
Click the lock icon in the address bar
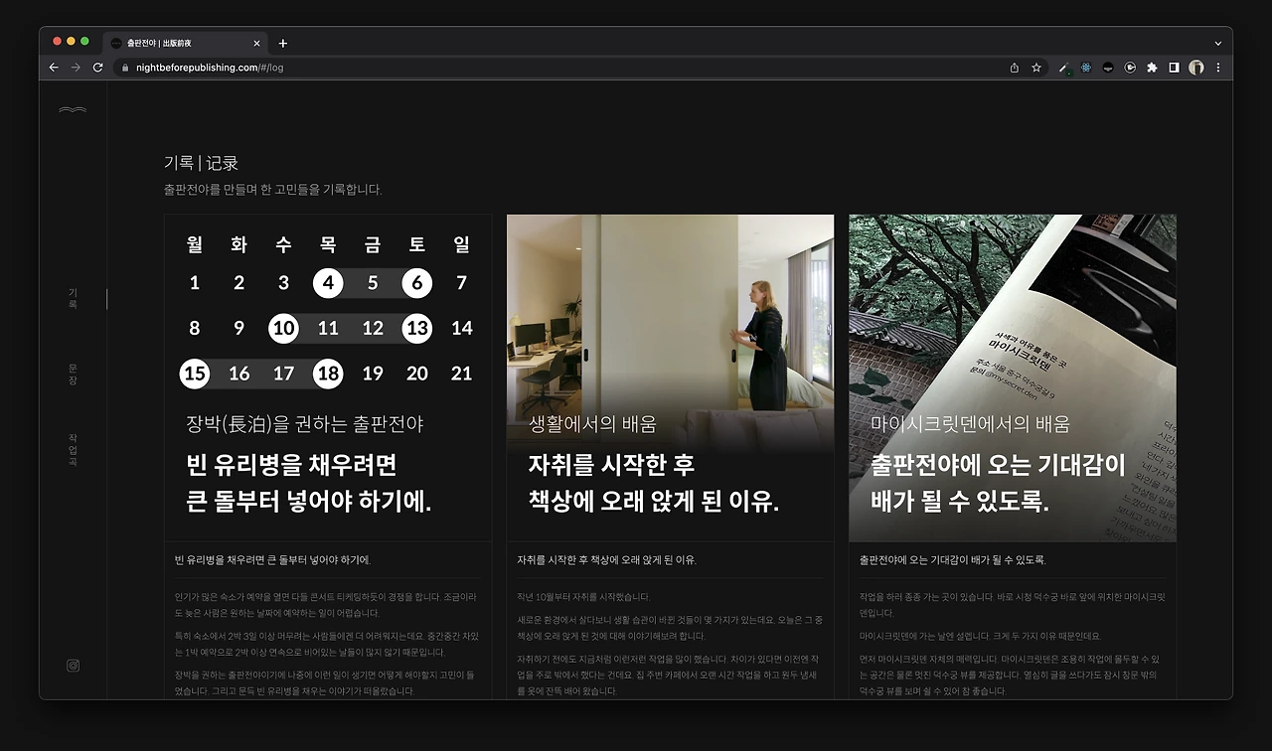(x=125, y=68)
